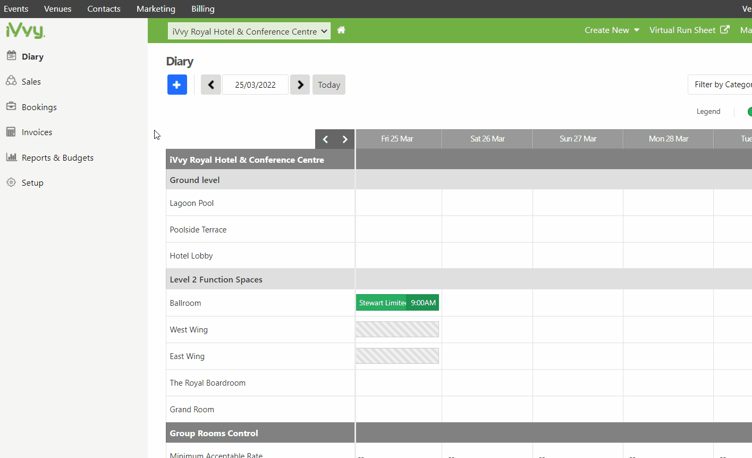Click Lagoon Pool cell for Sat 26 Mar
Viewport: 752px width, 458px height.
[487, 203]
